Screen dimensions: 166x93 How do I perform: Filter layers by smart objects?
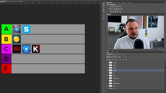tap(124, 55)
